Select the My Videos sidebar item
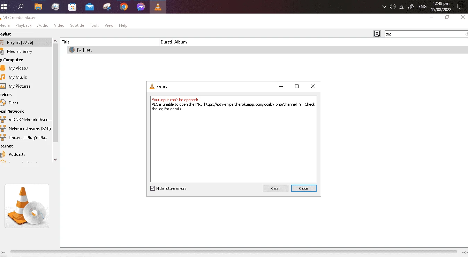468x257 pixels. pyautogui.click(x=18, y=68)
